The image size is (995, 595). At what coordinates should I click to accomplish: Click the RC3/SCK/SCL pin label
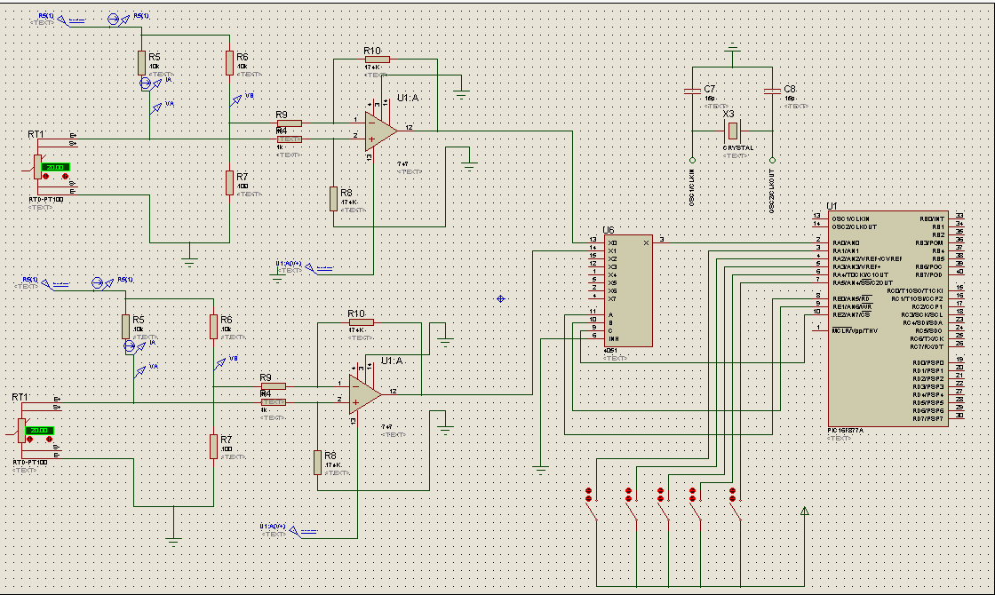coord(923,314)
